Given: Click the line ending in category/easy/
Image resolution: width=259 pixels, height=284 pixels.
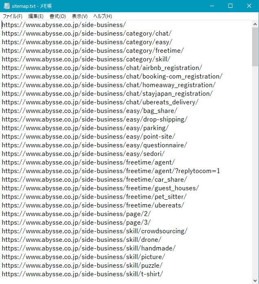Looking at the screenshot, I should (87, 42).
